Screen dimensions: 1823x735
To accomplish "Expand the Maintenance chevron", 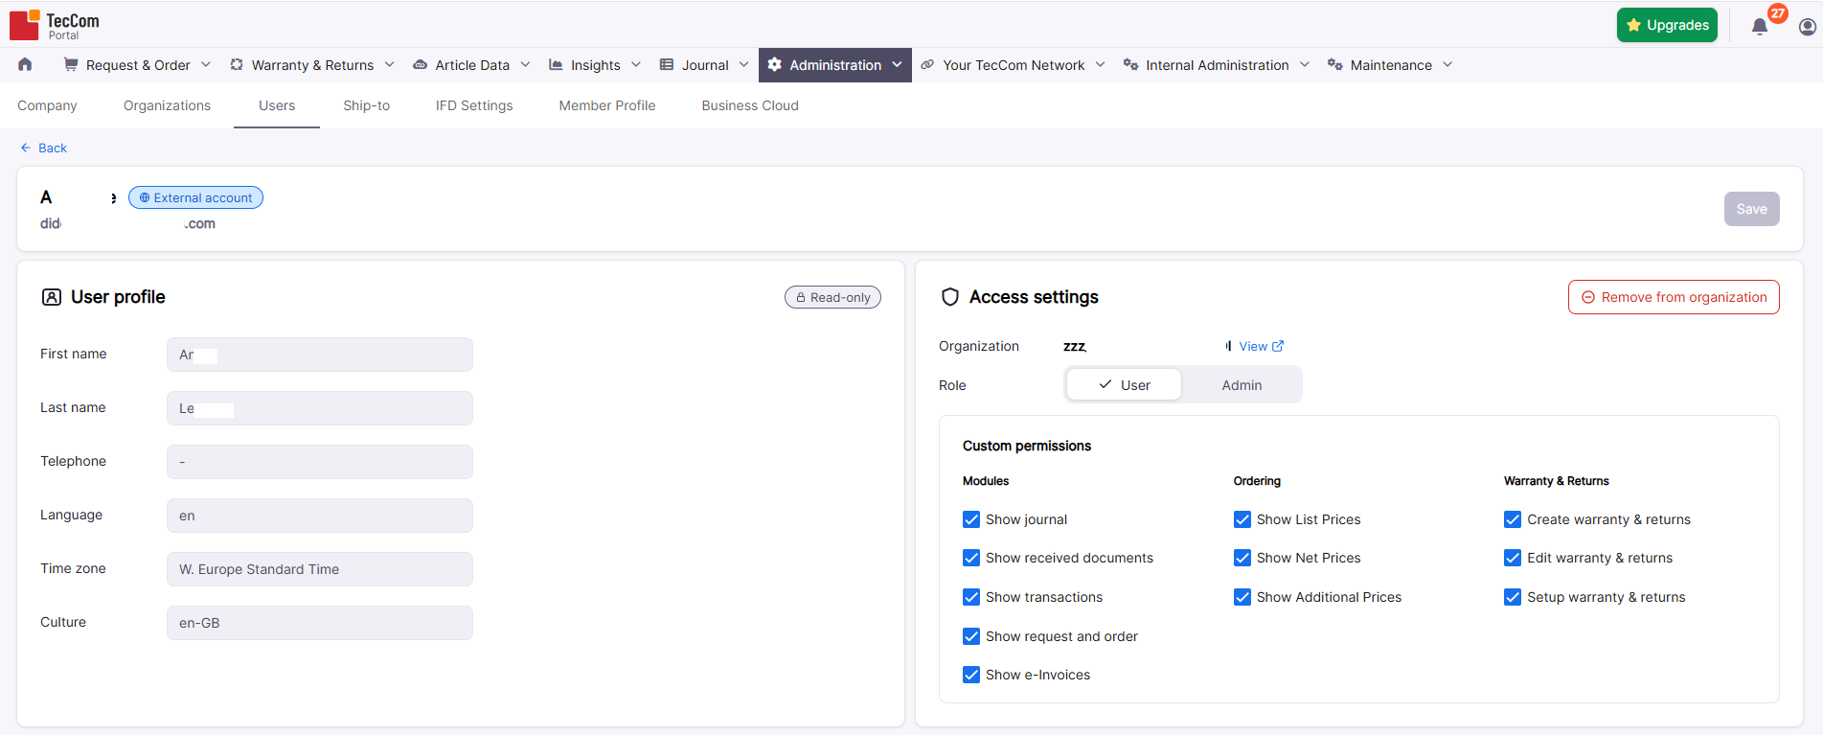I will tap(1447, 64).
